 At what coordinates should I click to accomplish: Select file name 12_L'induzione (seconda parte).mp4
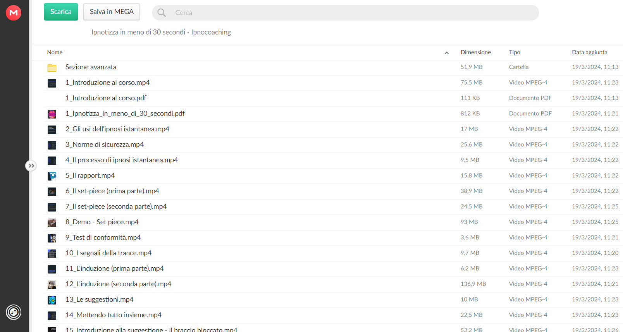118,284
